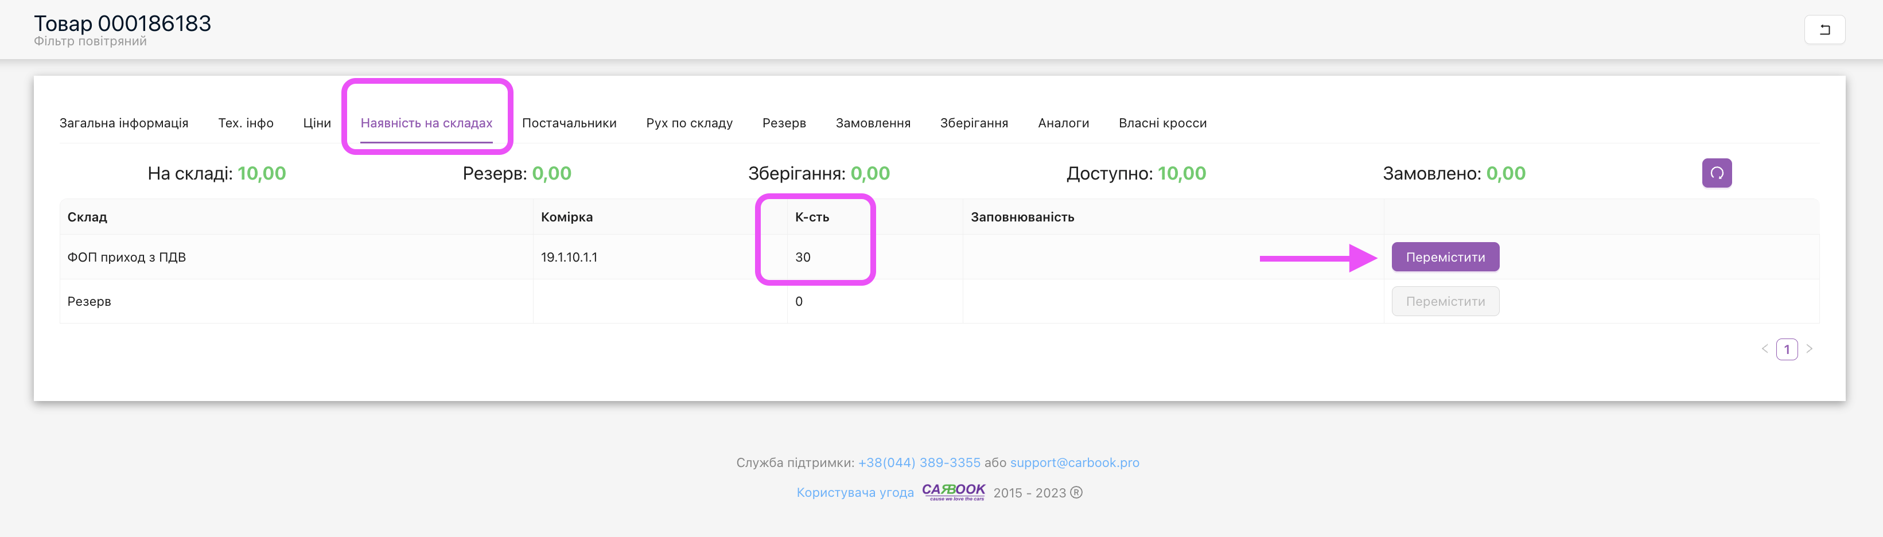Open the Загальна інформація tab
This screenshot has height=537, width=1883.
tap(123, 123)
